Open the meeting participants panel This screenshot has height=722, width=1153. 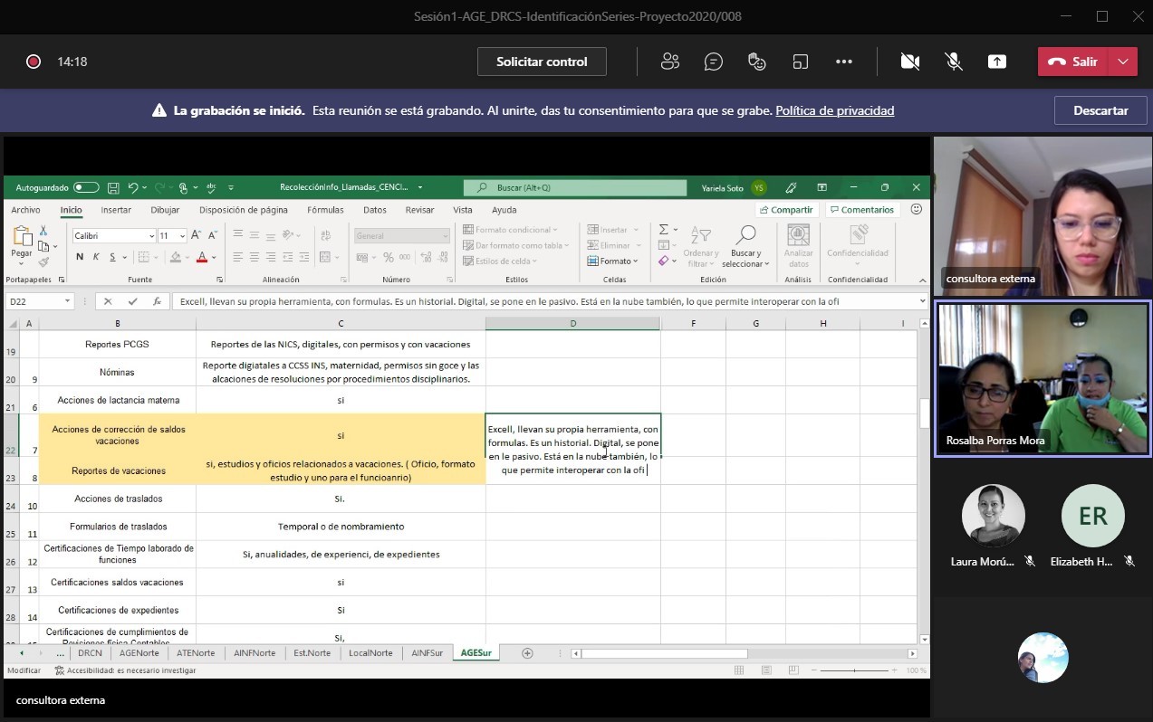pyautogui.click(x=670, y=62)
